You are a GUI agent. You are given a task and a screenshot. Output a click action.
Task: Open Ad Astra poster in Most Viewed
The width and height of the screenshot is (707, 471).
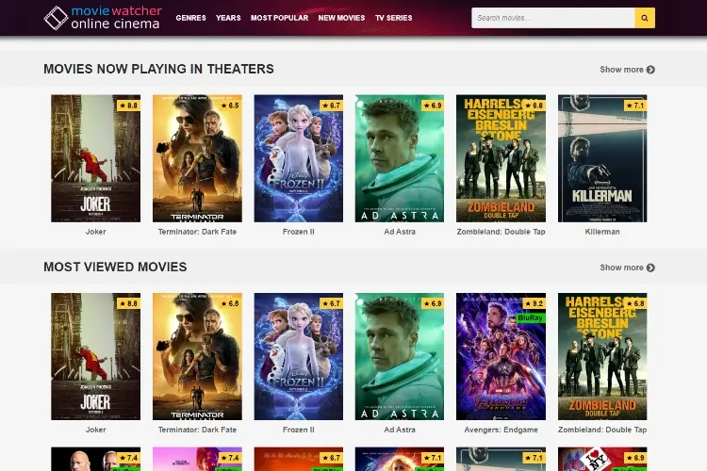point(400,356)
